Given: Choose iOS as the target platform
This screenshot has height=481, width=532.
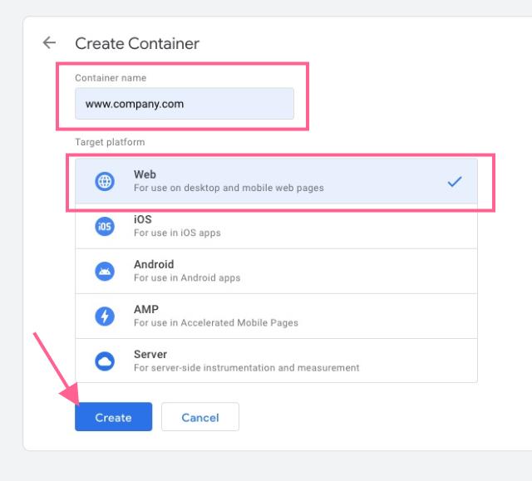Looking at the screenshot, I should [276, 226].
